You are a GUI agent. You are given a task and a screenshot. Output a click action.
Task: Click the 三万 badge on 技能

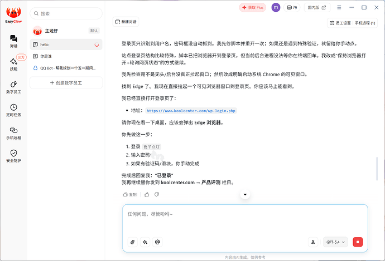[x=21, y=57]
